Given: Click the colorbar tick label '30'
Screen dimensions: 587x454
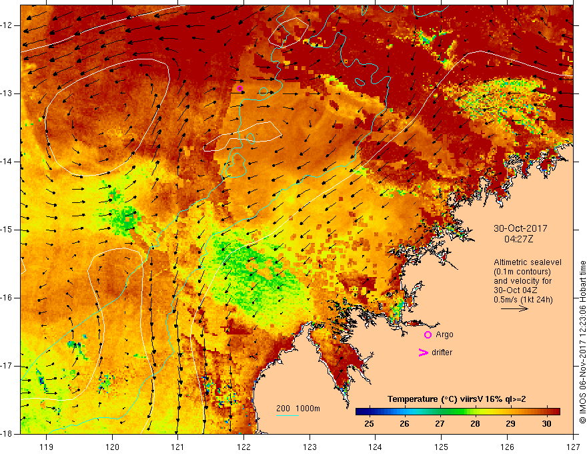Looking at the screenshot, I should click(546, 424).
